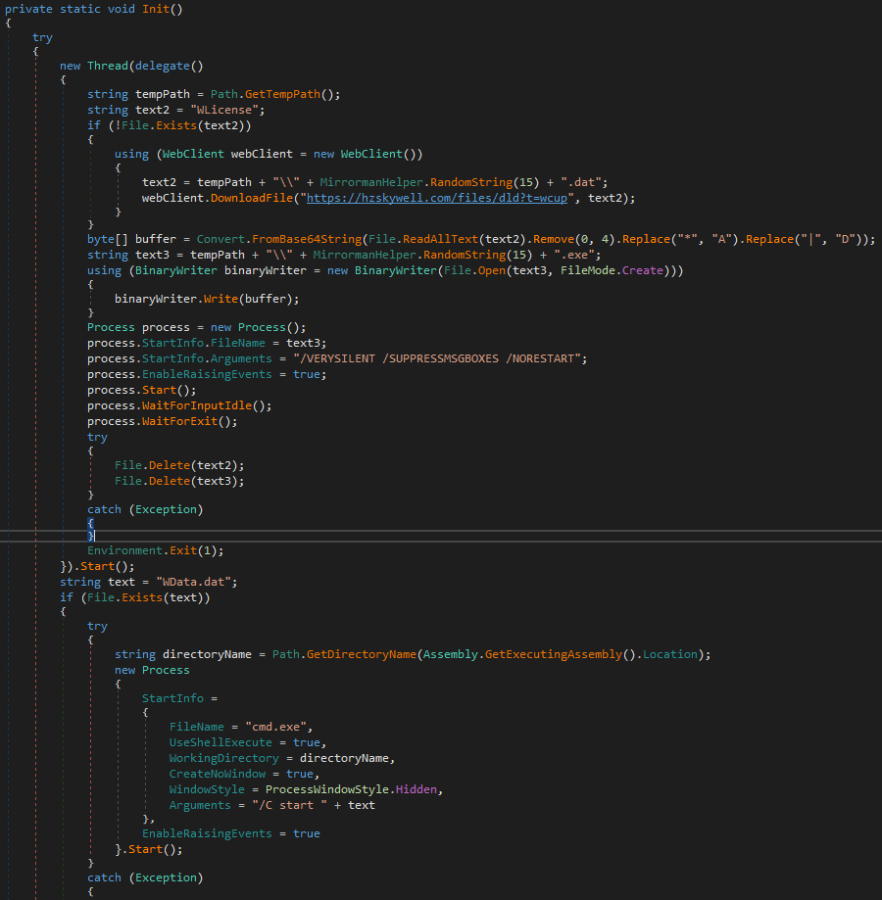Click Exists in File.Exists(text) condition
882x900 pixels.
(x=142, y=597)
